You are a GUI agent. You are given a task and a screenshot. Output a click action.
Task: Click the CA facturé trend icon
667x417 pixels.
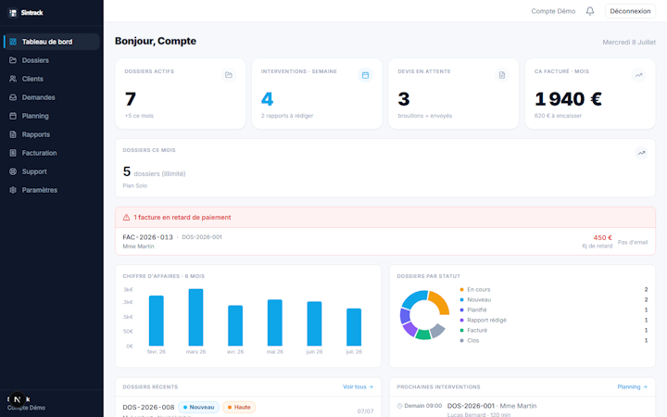638,75
